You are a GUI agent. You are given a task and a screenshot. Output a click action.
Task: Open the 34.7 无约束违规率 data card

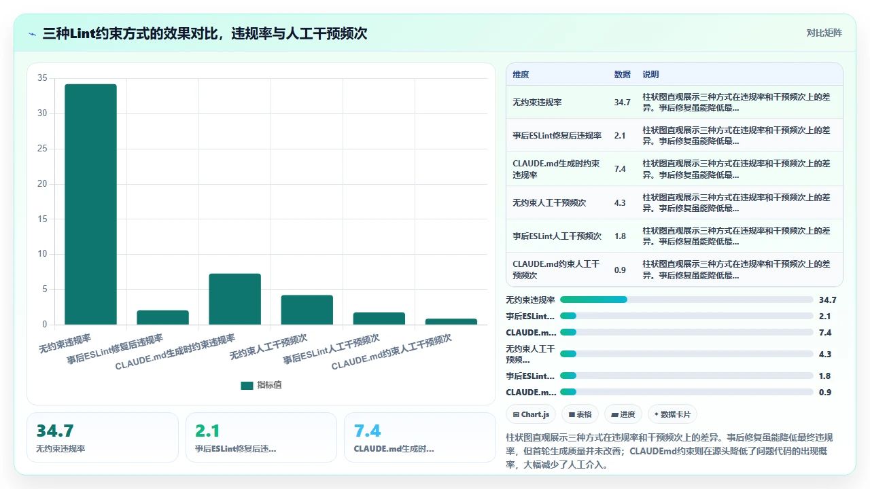click(103, 437)
